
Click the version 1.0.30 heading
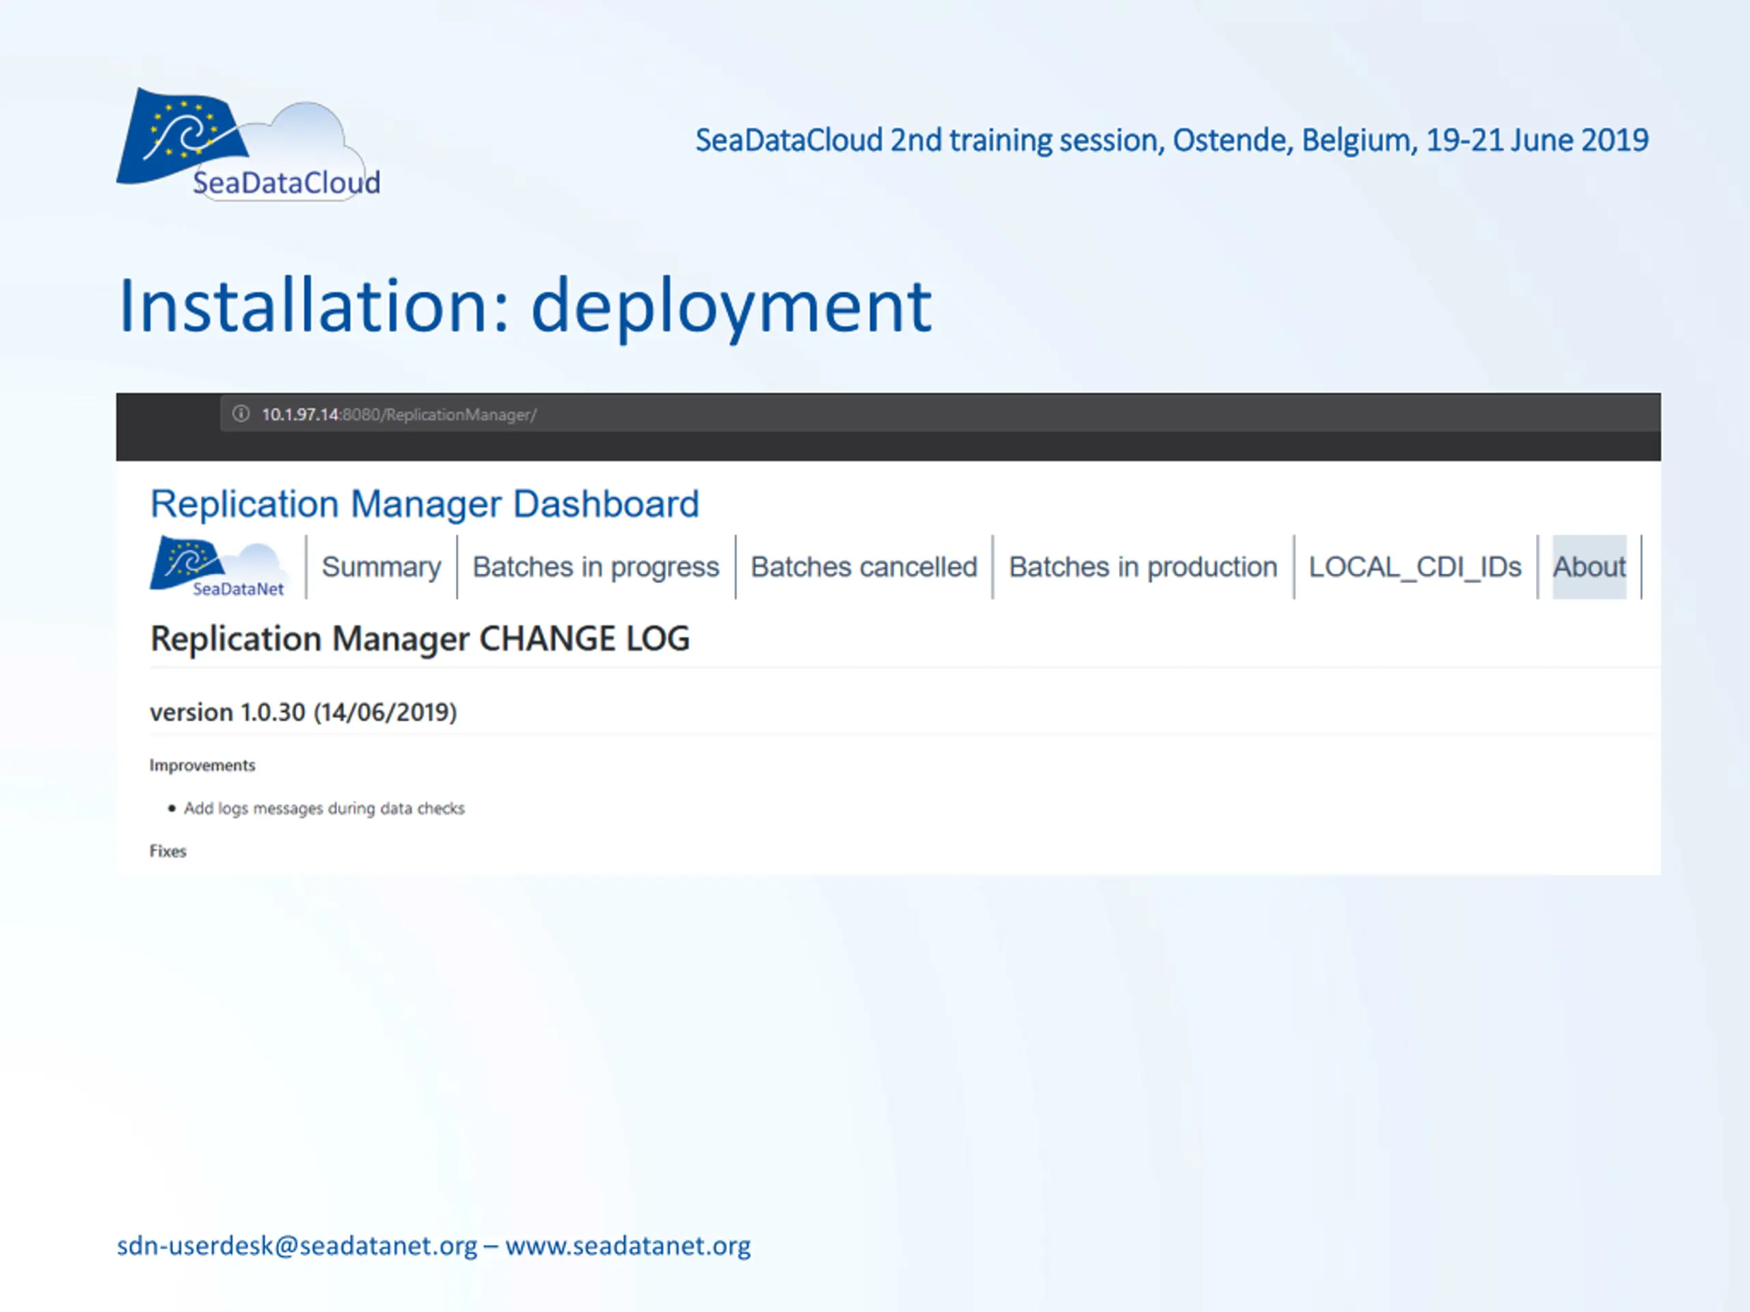point(304,713)
